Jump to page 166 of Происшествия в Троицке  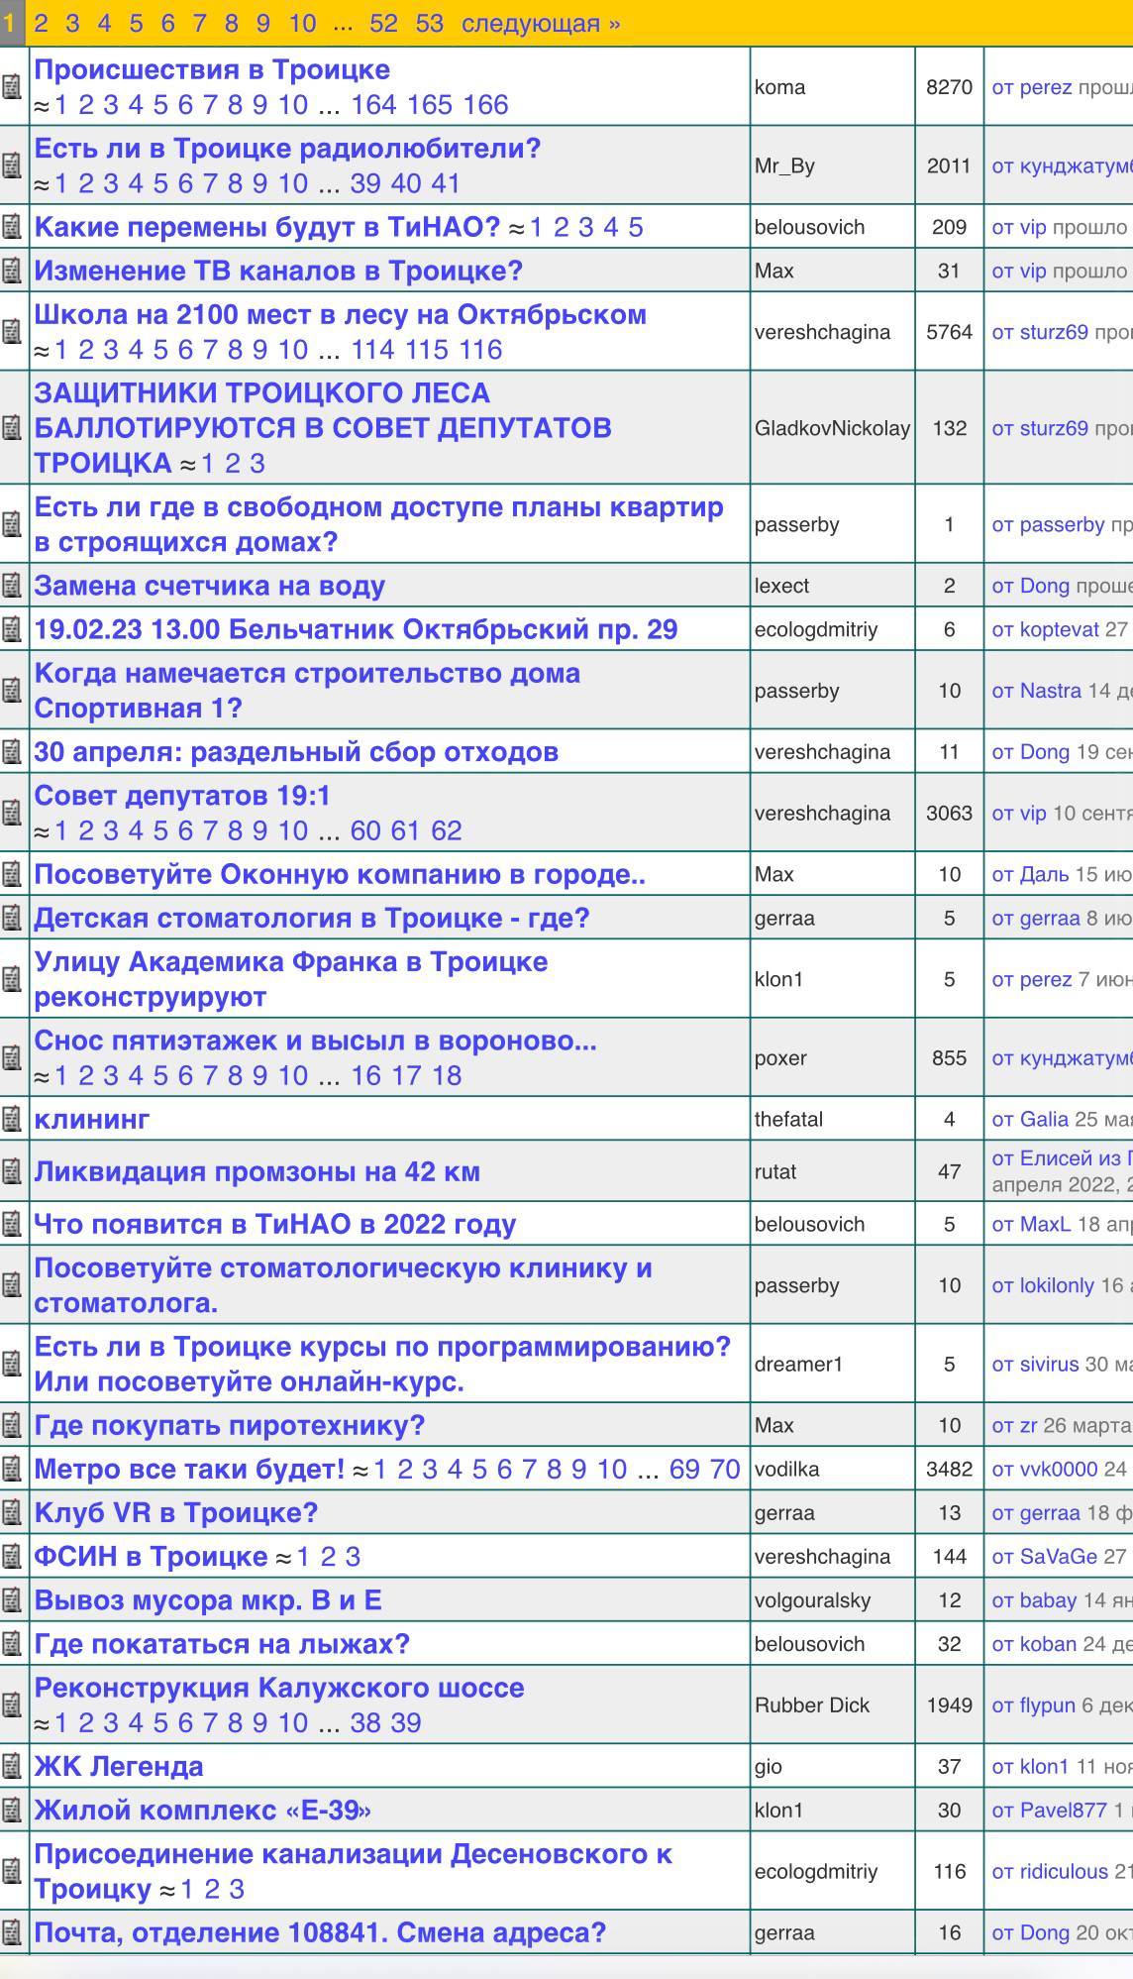pos(485,105)
